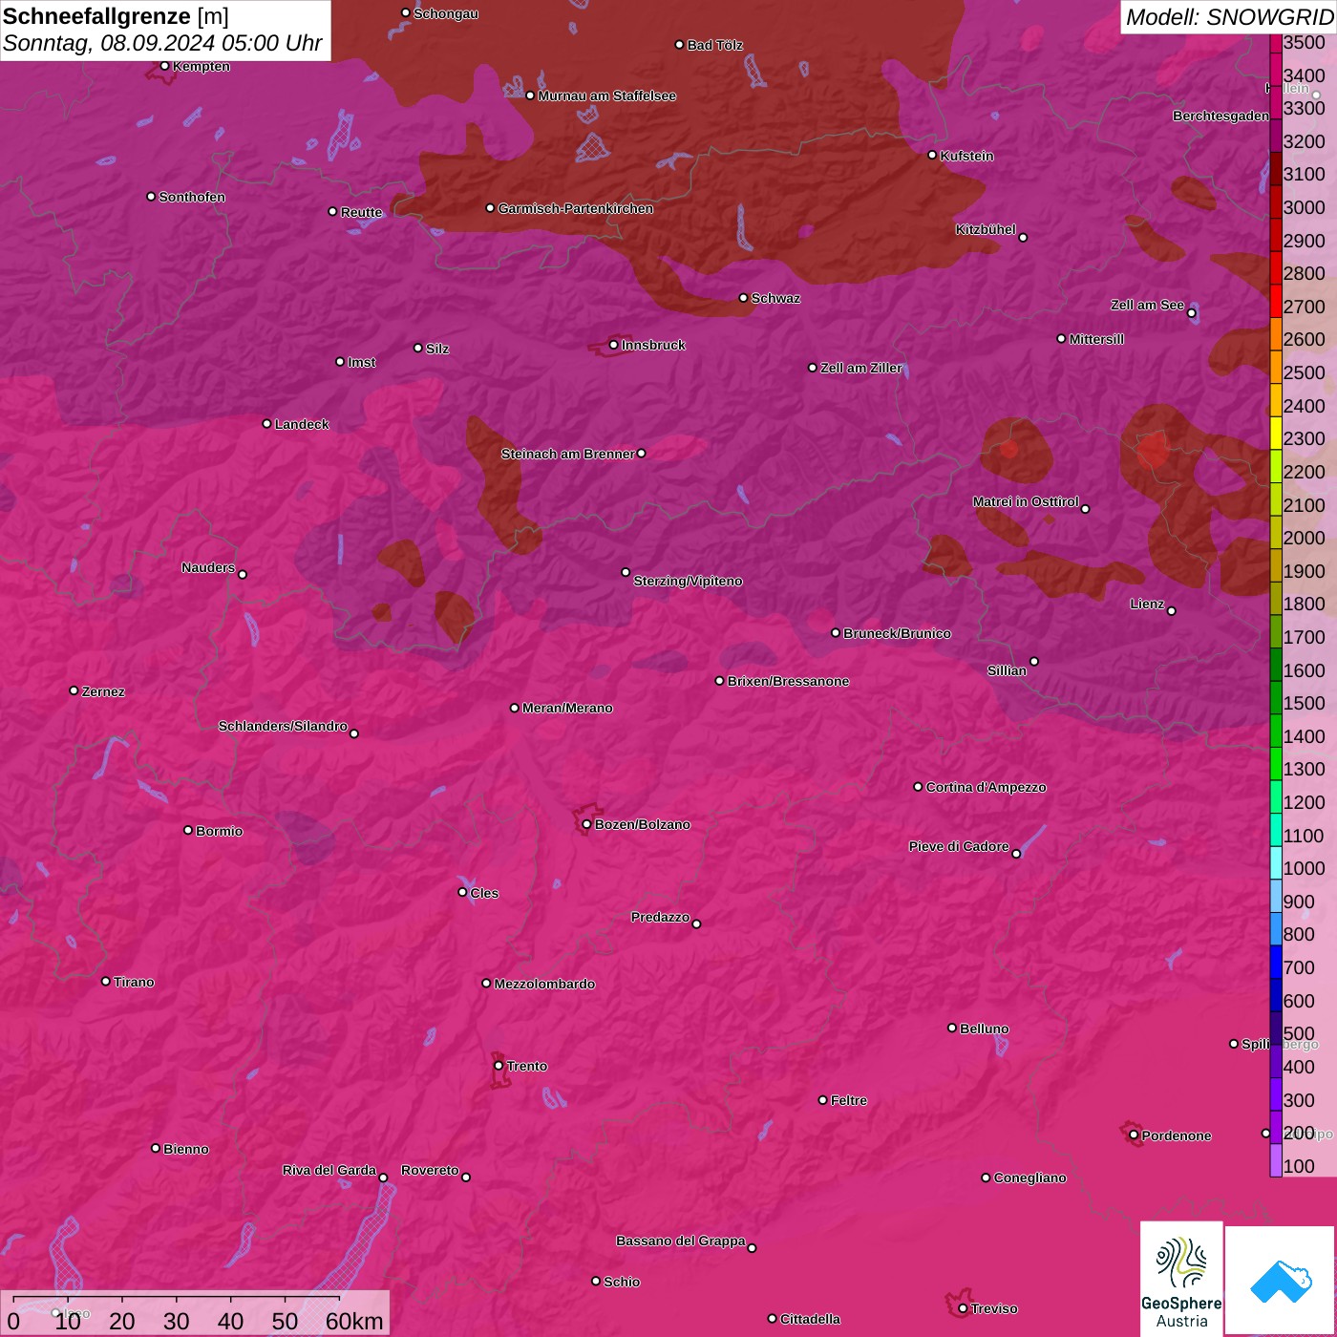Click the Rovereto label
This screenshot has width=1337, height=1337.
[x=430, y=1170]
